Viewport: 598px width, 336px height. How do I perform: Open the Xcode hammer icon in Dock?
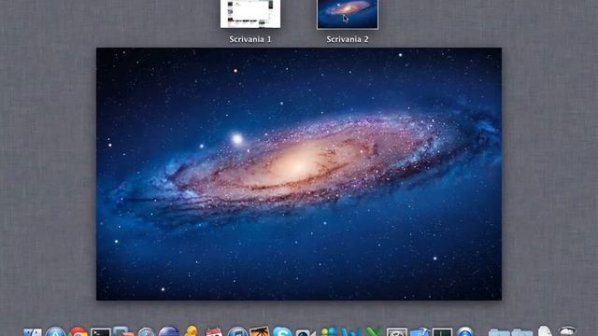[420, 332]
